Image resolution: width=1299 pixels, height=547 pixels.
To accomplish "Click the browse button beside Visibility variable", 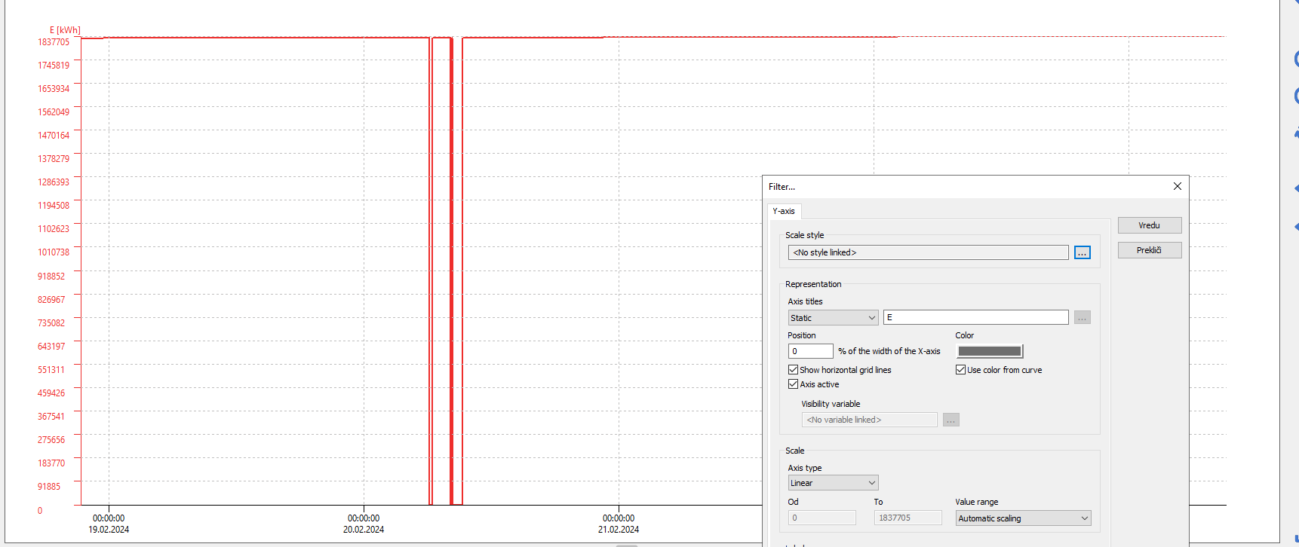I will click(x=950, y=420).
